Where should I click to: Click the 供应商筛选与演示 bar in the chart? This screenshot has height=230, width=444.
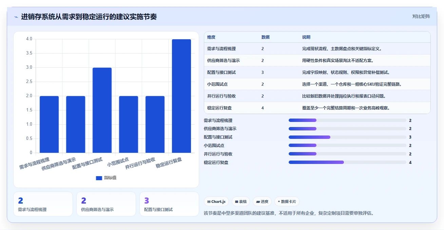click(x=76, y=124)
